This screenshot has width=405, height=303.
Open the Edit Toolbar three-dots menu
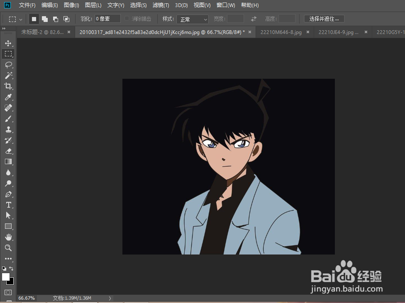(x=8, y=259)
